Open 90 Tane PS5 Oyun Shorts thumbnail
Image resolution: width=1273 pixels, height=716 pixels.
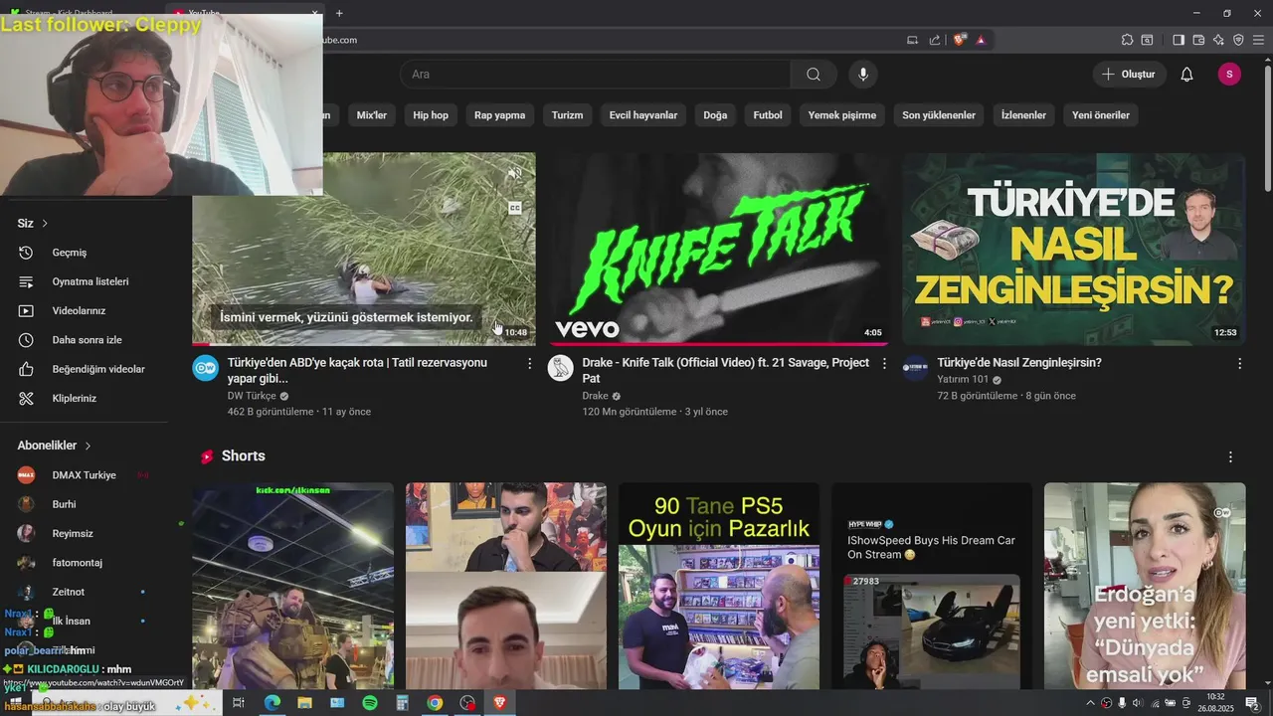coord(719,587)
